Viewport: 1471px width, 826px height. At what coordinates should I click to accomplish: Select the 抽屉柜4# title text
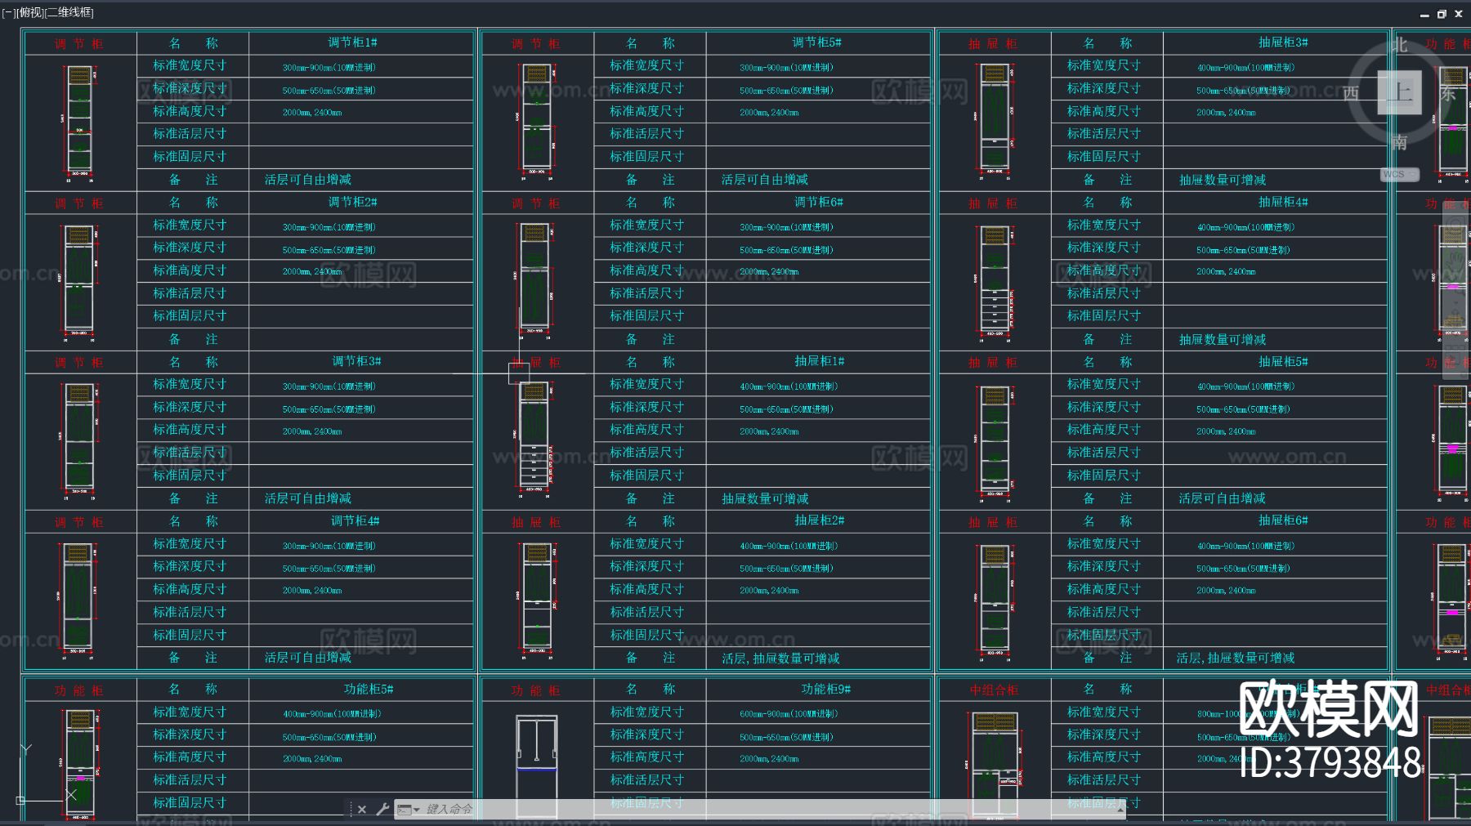(1283, 202)
